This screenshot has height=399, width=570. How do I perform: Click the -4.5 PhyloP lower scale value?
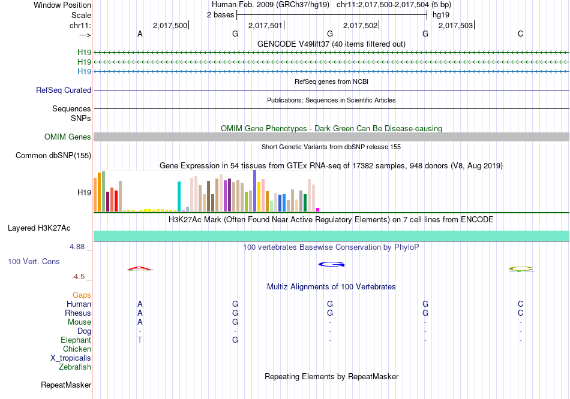78,277
